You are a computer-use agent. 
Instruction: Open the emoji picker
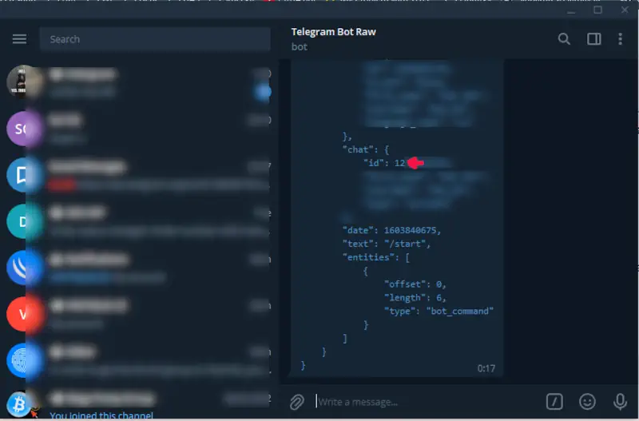click(587, 402)
